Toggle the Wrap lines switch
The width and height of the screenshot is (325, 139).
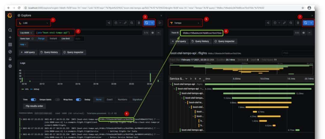click(79, 100)
